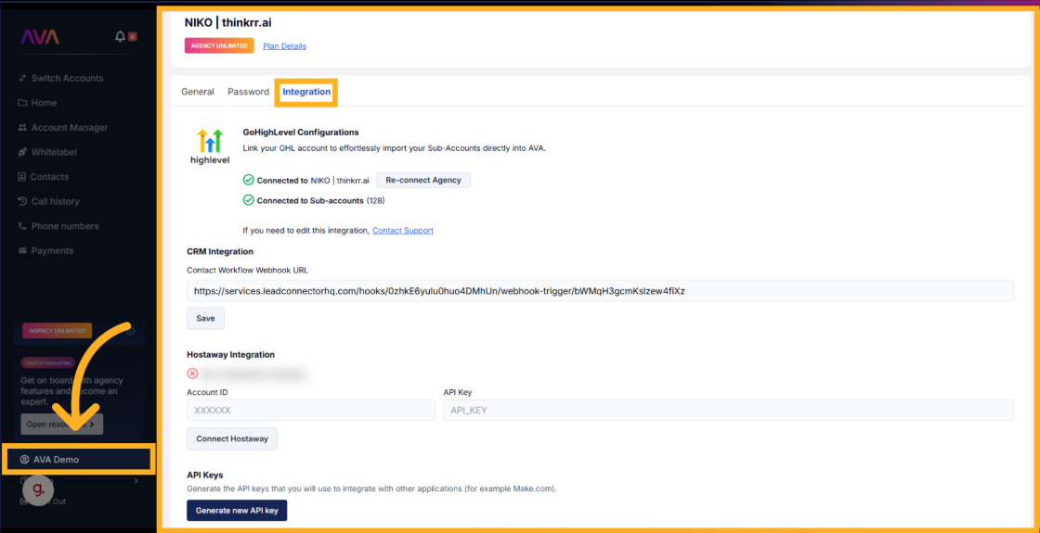Focus the Hostaway API Key field

tap(729, 411)
